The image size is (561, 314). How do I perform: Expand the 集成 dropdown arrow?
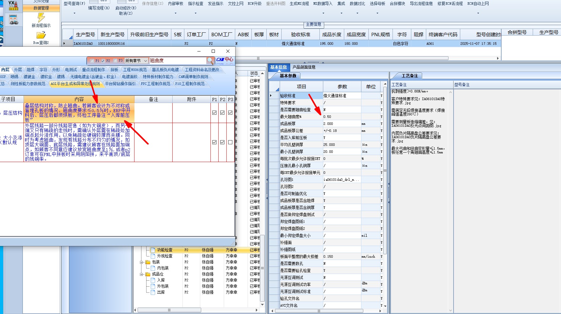pos(342,13)
